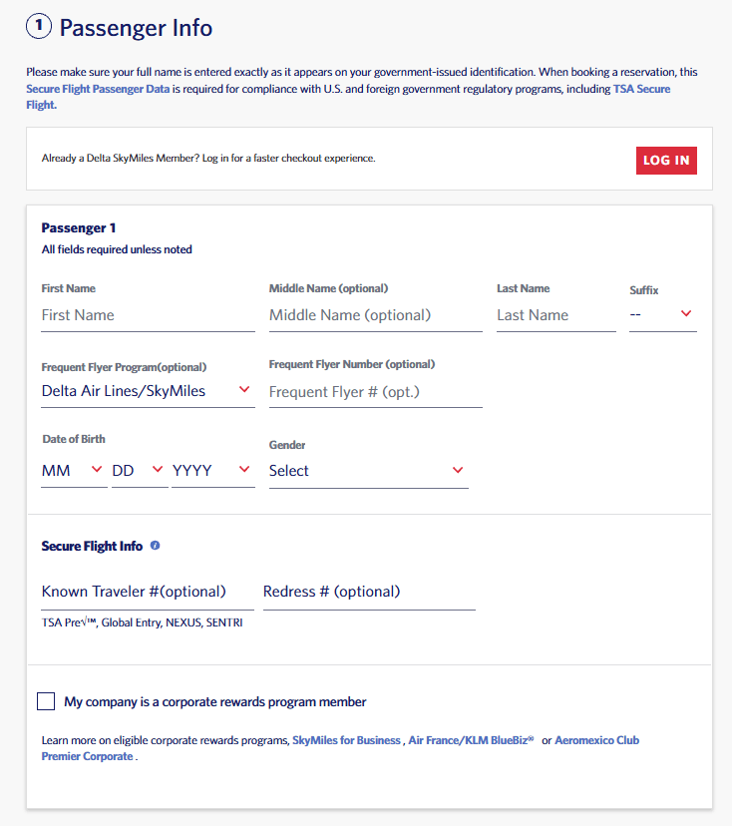Screen dimensions: 732x826
Task: Check the corporate rewards program member box
Action: [46, 701]
